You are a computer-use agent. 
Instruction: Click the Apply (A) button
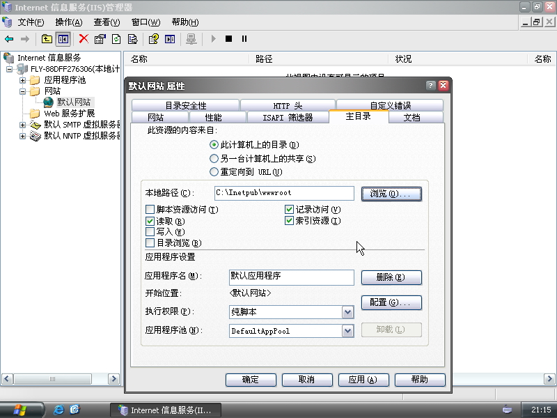pyautogui.click(x=363, y=380)
